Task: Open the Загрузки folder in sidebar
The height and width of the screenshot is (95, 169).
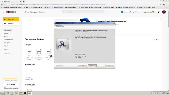Action: (x=8, y=54)
